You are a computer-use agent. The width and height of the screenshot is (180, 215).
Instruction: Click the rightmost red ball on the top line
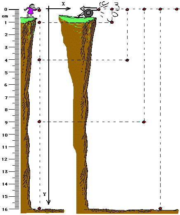click(177, 9)
